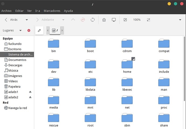Open fuckundo home in sidebar

click(17, 44)
